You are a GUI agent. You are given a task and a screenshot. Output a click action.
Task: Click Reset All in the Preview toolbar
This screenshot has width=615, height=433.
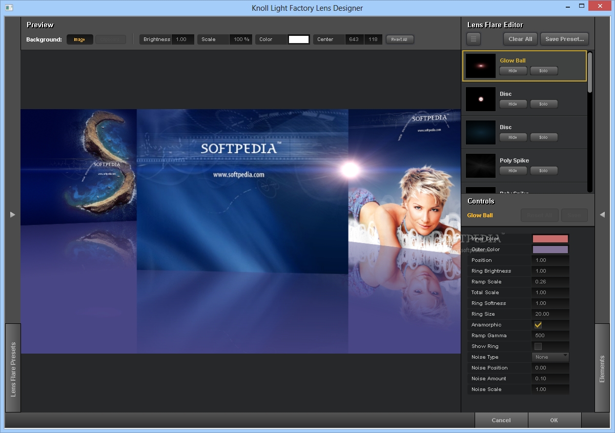tap(400, 39)
